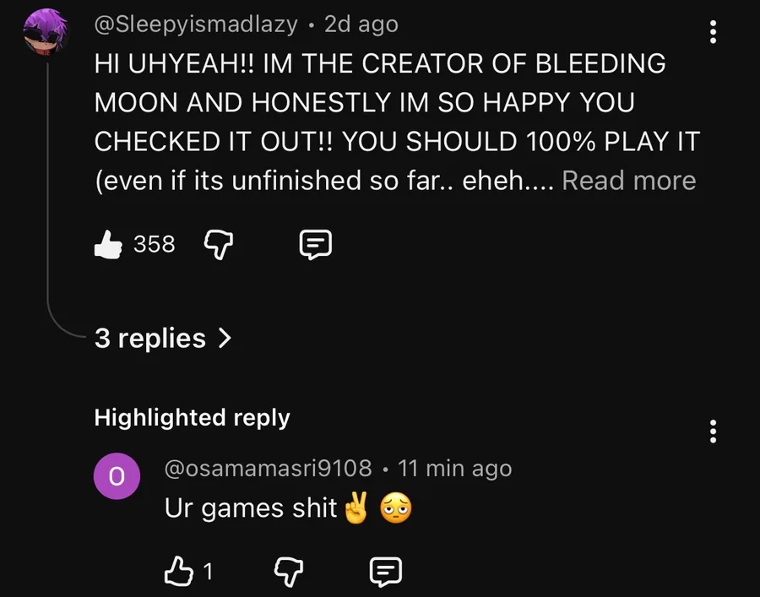Click the 358 like count
Image resolution: width=760 pixels, height=597 pixels.
pyautogui.click(x=155, y=245)
